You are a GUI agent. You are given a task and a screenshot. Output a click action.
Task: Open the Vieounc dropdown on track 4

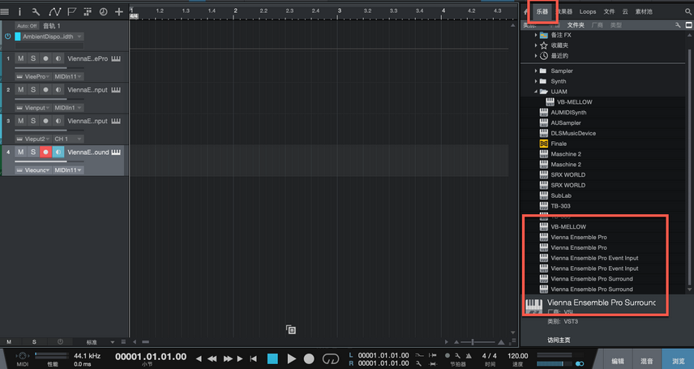[x=33, y=170]
